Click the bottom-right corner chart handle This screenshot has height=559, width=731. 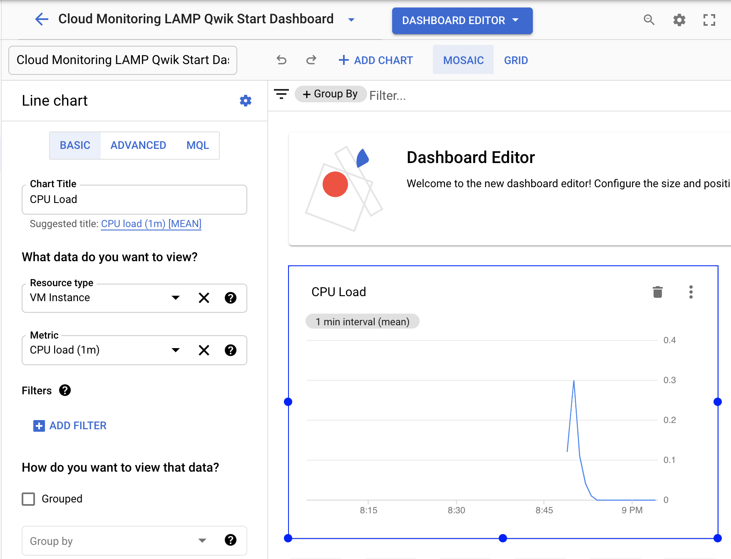click(718, 538)
